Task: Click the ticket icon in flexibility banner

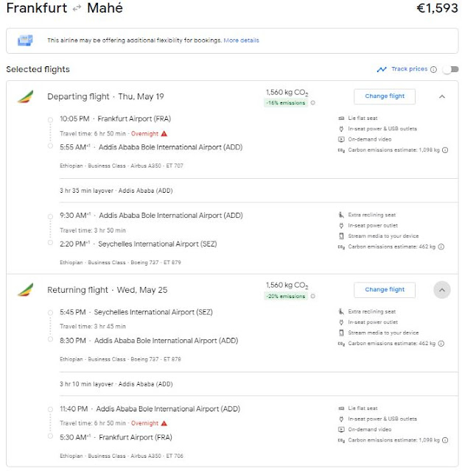Action: (x=25, y=40)
